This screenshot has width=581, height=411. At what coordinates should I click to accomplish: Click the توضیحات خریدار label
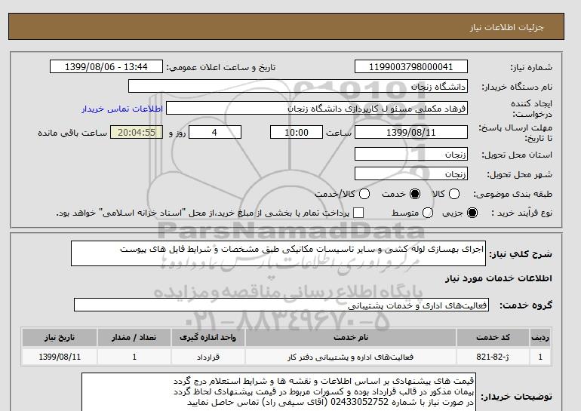(x=517, y=397)
